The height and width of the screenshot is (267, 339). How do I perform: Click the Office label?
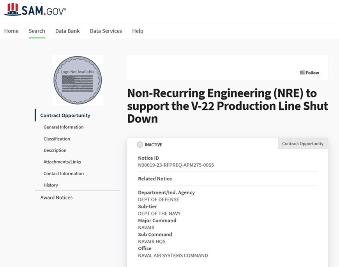(145, 248)
